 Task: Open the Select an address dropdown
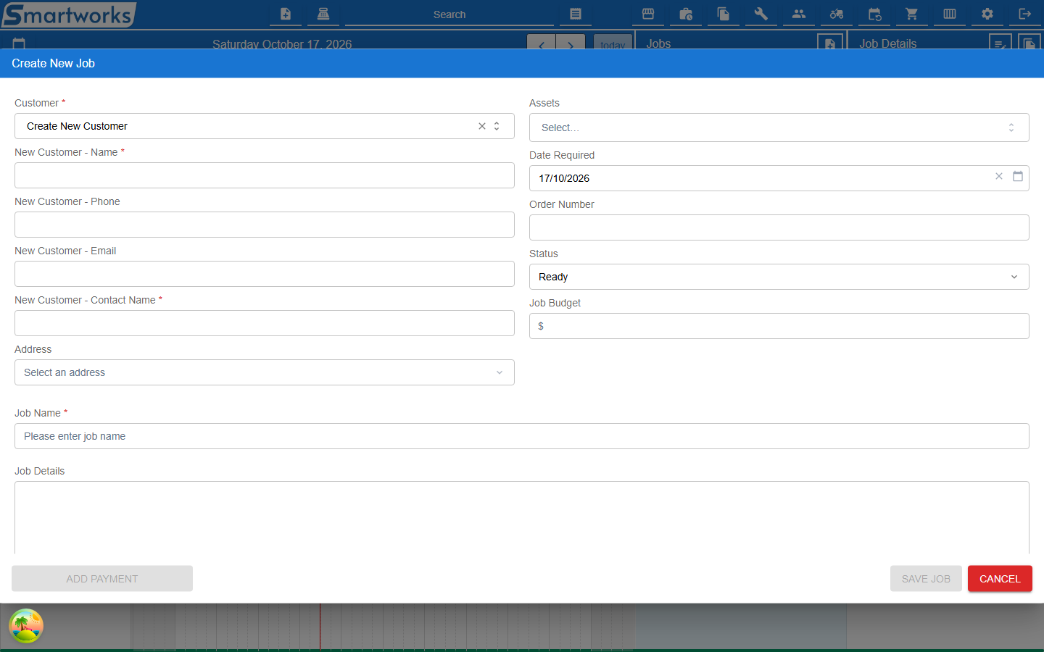[x=265, y=372]
